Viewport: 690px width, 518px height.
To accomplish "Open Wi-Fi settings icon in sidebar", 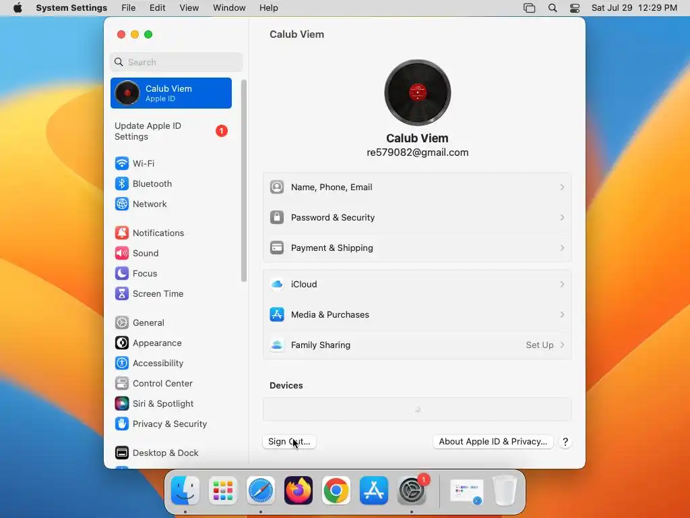I will (122, 163).
